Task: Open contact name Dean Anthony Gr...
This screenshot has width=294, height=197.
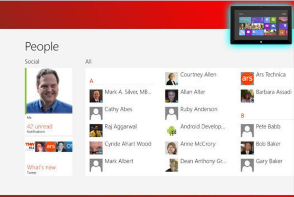Action: pyautogui.click(x=203, y=161)
